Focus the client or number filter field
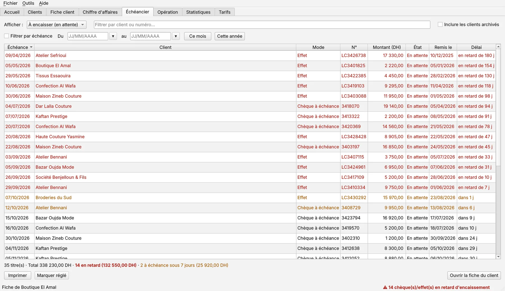Image resolution: width=505 pixels, height=291 pixels. 262,25
